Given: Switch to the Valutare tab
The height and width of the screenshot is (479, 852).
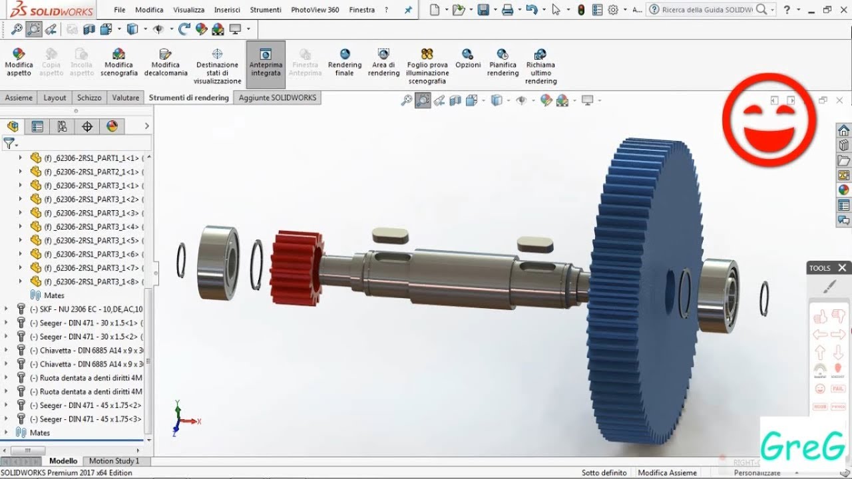Looking at the screenshot, I should coord(126,98).
